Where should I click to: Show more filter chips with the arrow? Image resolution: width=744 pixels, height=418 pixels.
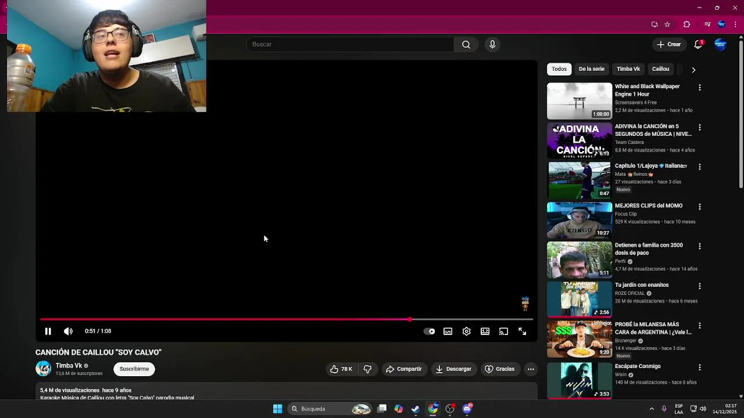point(693,70)
